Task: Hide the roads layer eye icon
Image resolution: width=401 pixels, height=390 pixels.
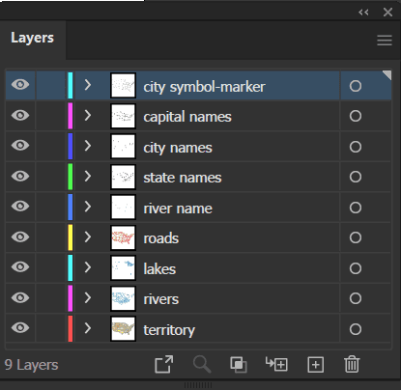Action: tap(20, 237)
